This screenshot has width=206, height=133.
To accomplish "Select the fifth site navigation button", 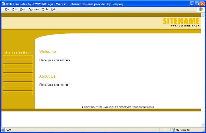I will [18, 75].
